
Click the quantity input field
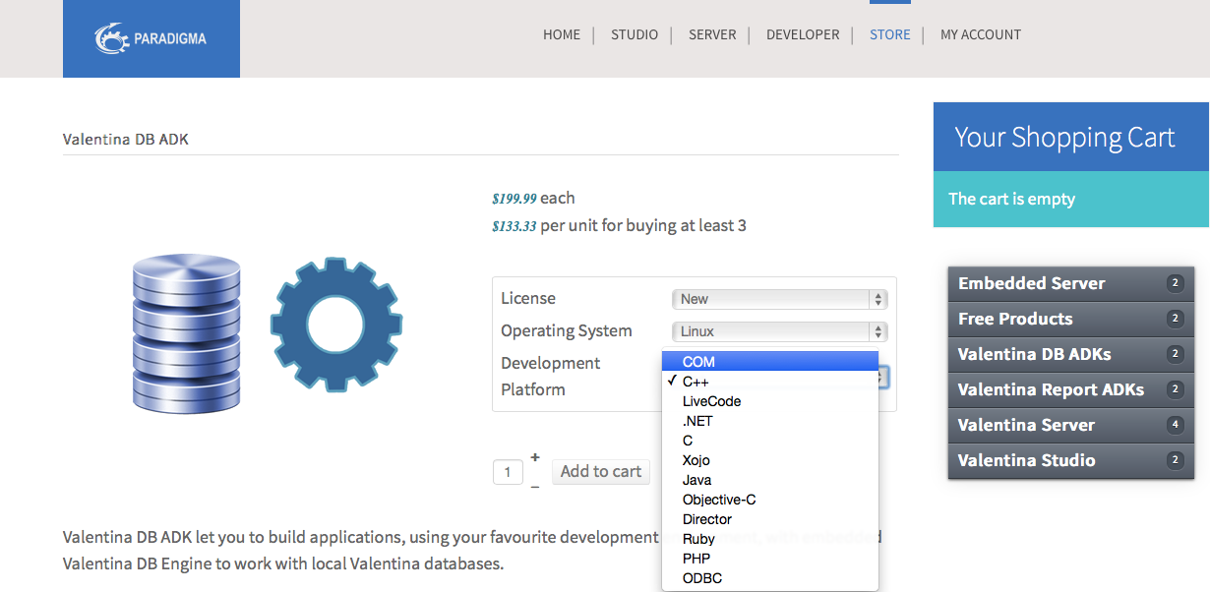508,472
